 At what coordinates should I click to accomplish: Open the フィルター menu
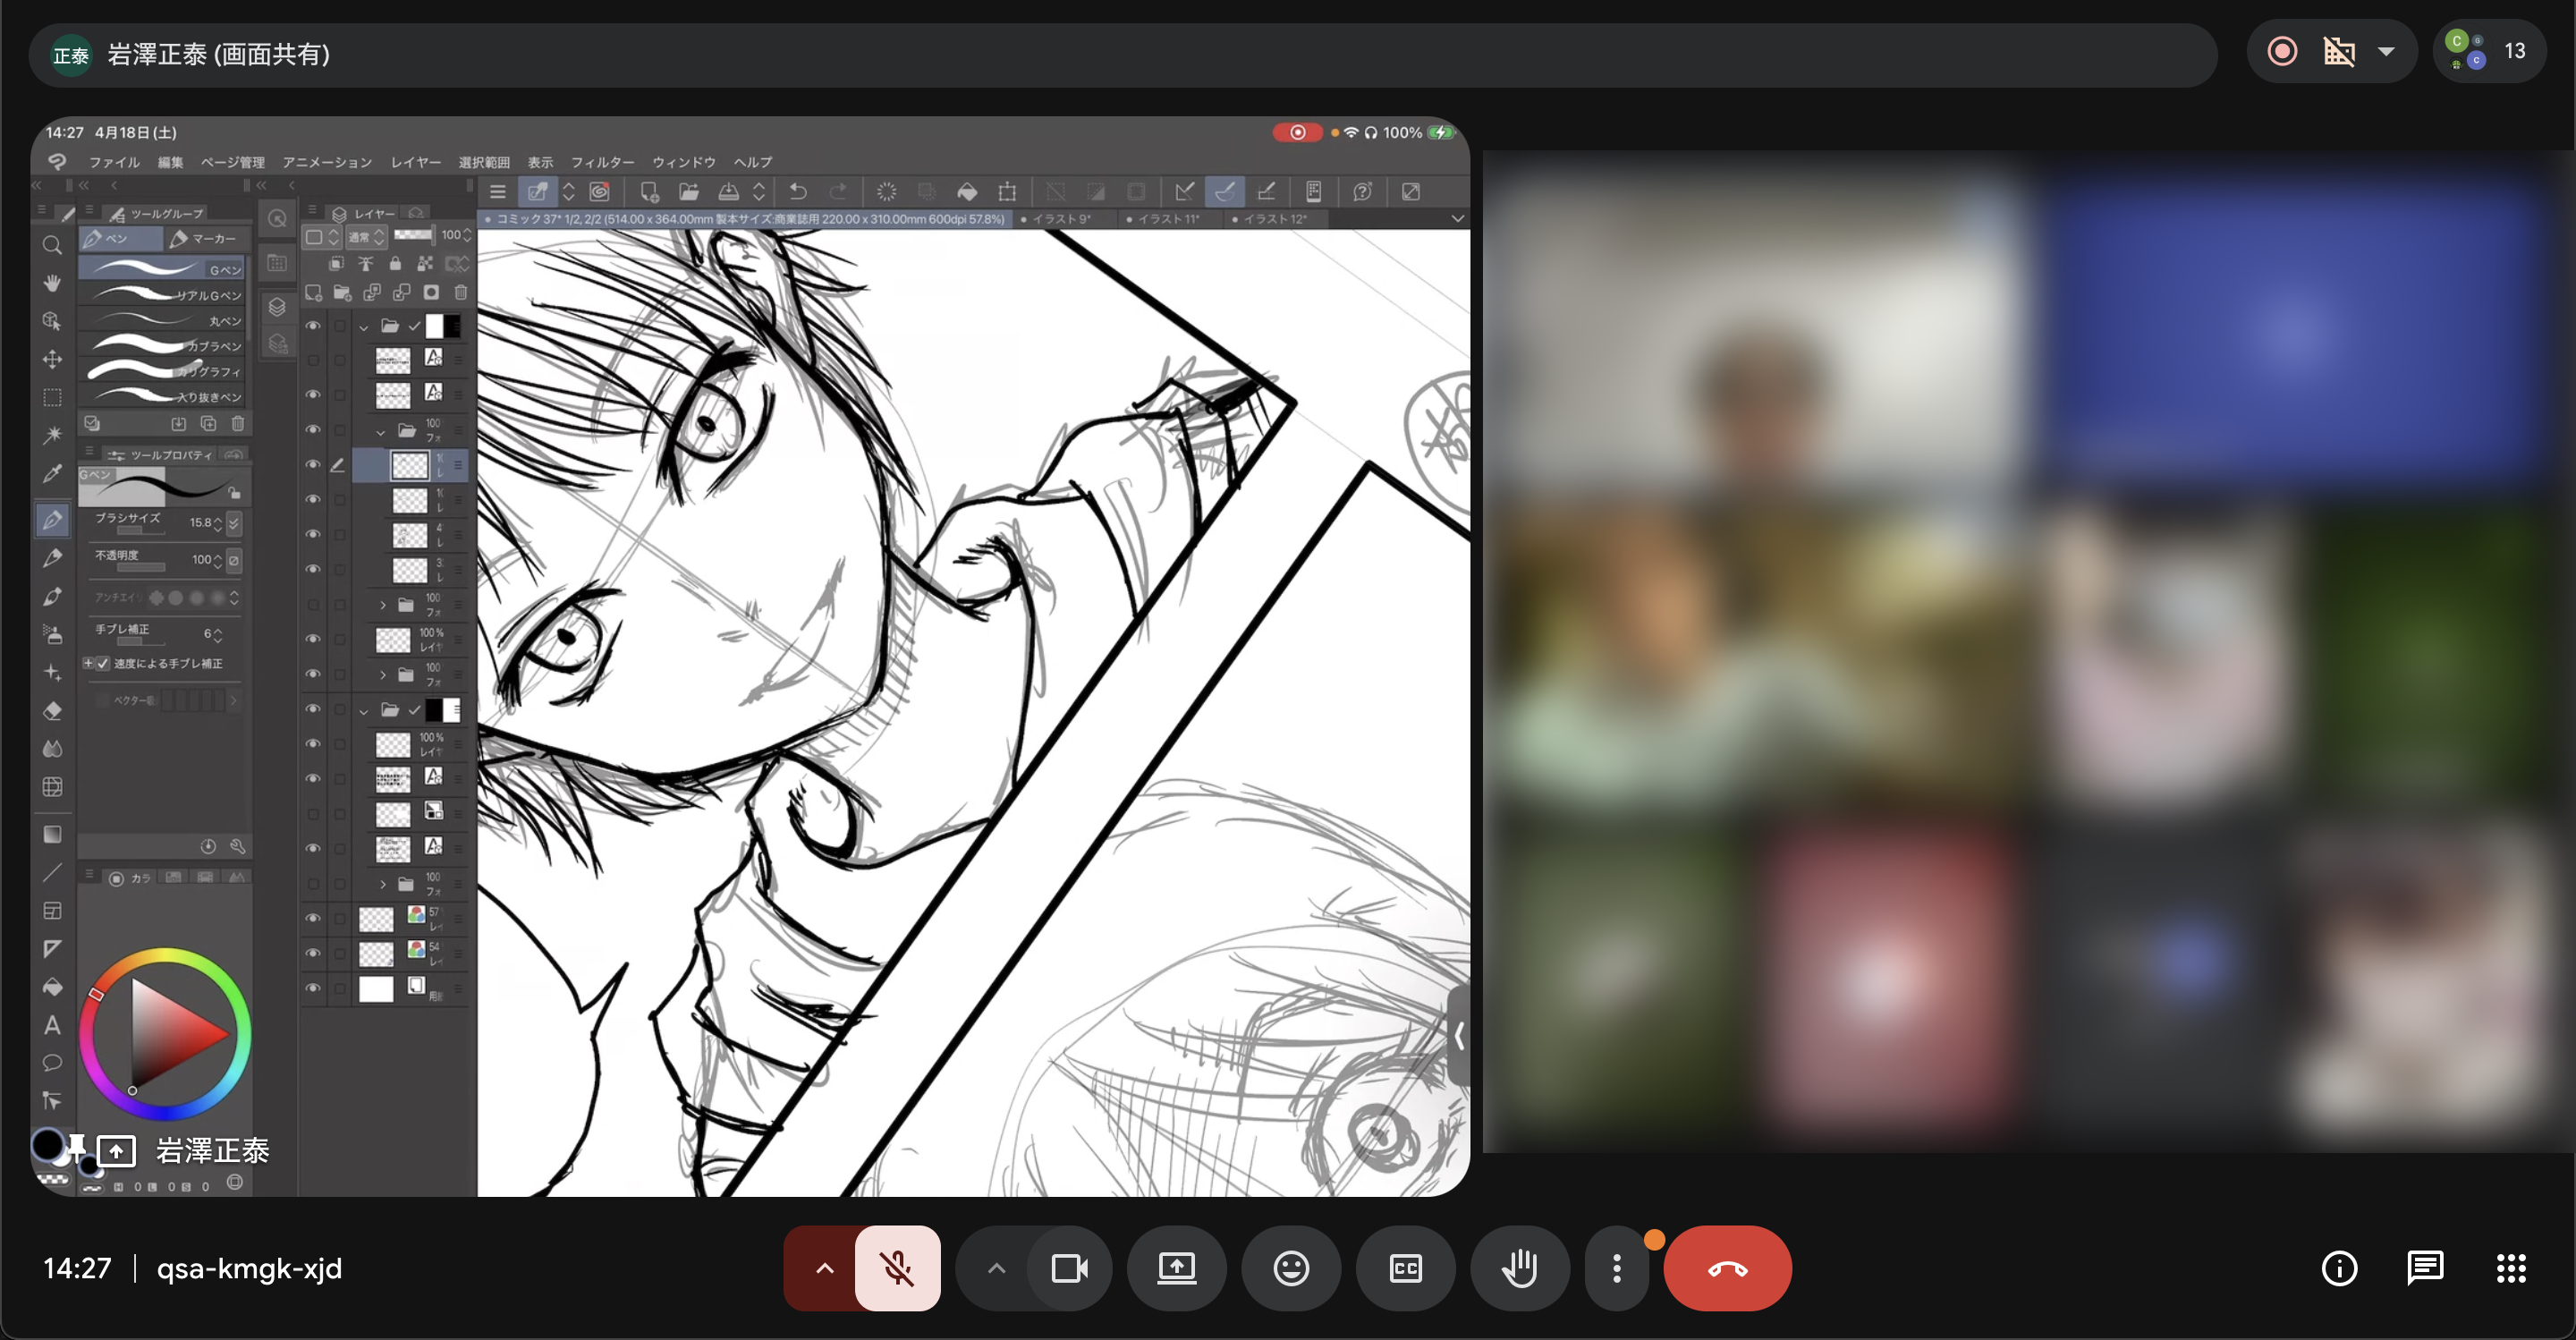coord(602,162)
